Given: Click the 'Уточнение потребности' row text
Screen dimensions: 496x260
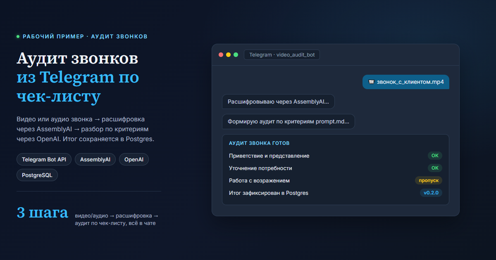Looking at the screenshot, I should tap(260, 168).
